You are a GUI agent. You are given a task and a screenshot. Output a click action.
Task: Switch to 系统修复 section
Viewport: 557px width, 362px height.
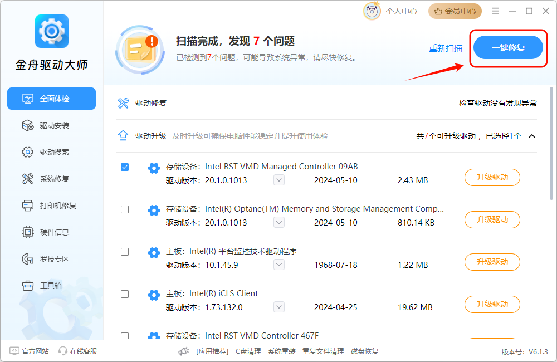pyautogui.click(x=51, y=179)
